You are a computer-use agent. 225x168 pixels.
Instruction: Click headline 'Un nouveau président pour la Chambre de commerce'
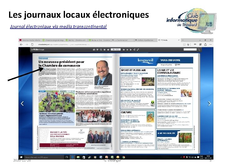point(61,64)
